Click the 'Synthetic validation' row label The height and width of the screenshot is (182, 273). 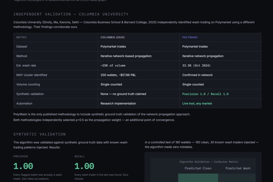point(30,94)
